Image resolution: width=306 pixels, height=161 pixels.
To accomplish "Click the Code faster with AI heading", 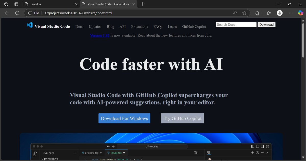I will pos(151,64).
